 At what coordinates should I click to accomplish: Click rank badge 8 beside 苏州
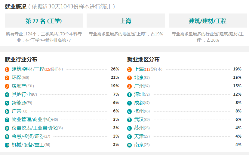(x=129, y=128)
